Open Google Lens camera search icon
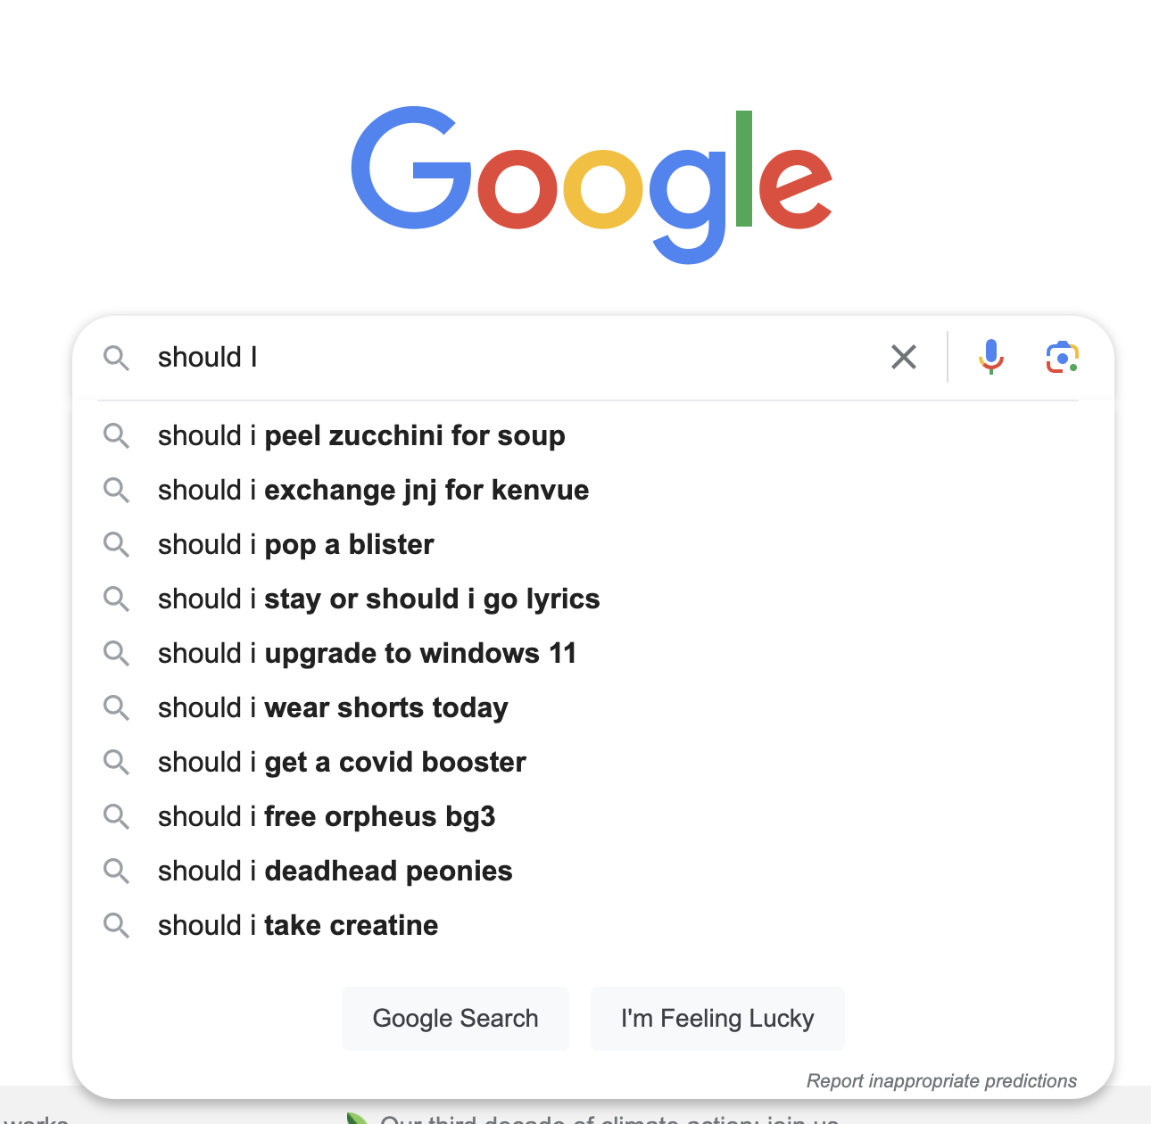Screen dimensions: 1151x1124 1062,357
